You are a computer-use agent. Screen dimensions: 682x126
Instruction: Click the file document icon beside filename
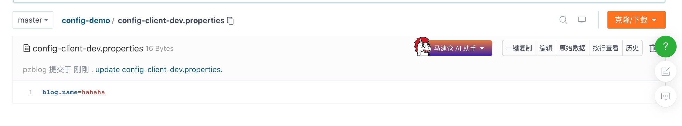(x=26, y=48)
